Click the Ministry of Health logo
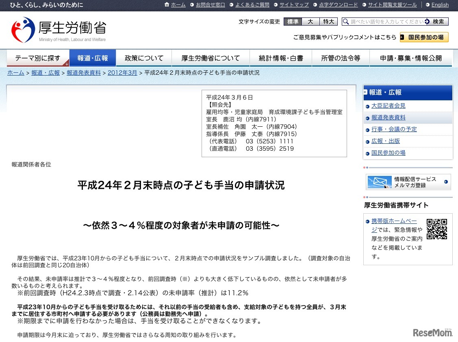 [59, 30]
